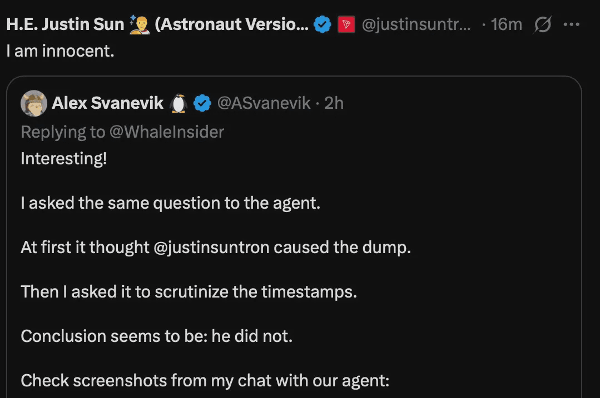Open the @justinsuntr... handle link
This screenshot has width=600, height=398.
pyautogui.click(x=416, y=24)
